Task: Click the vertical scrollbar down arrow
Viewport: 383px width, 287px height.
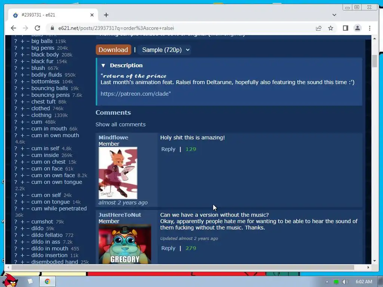Action: click(x=374, y=260)
